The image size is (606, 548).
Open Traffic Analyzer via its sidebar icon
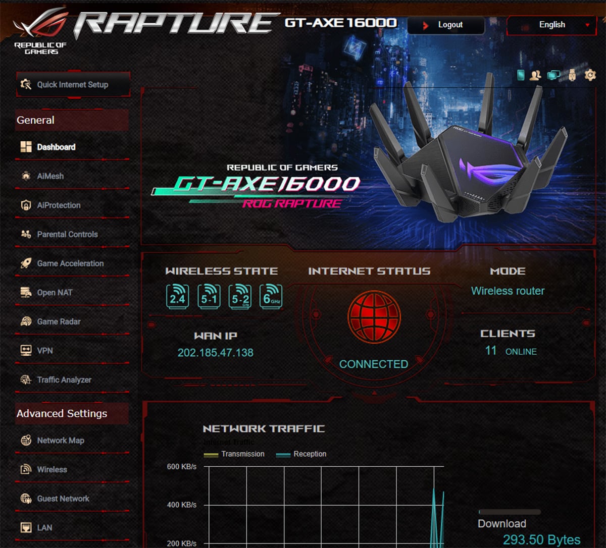(26, 380)
